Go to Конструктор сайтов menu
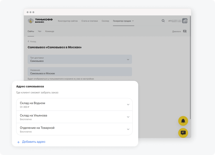This screenshot has width=215, height=155. [x=68, y=21]
